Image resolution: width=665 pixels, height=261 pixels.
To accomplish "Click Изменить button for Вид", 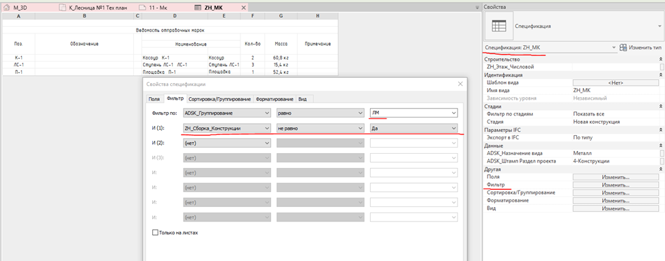I will (x=615, y=208).
